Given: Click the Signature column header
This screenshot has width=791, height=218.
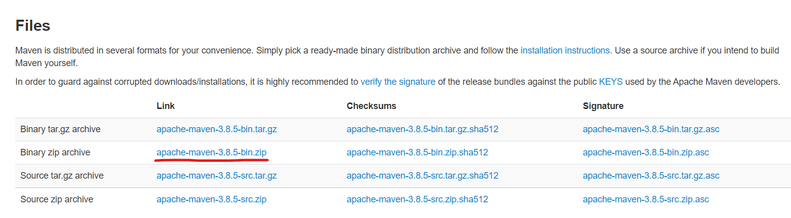Looking at the screenshot, I should [x=603, y=106].
